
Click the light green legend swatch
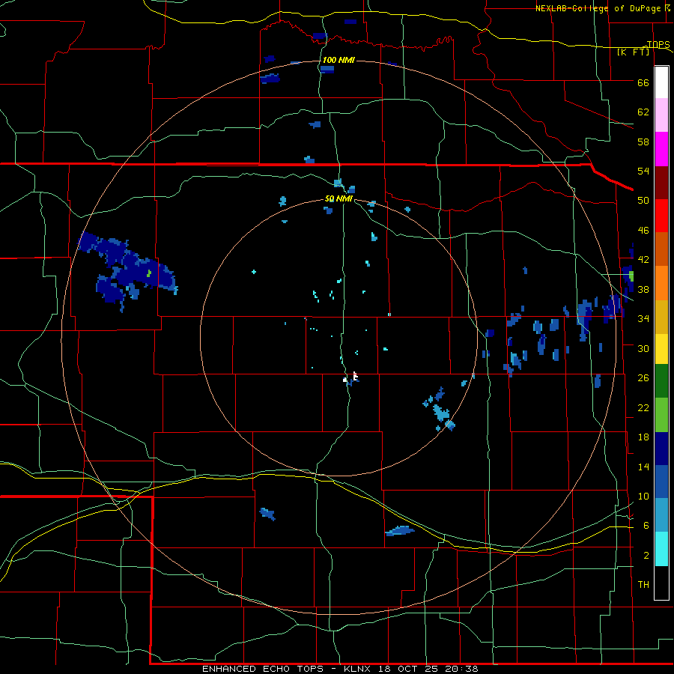point(661,415)
